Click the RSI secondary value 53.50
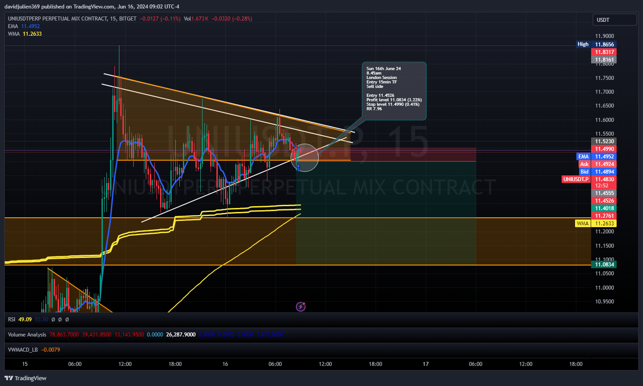643x386 pixels. 42,320
